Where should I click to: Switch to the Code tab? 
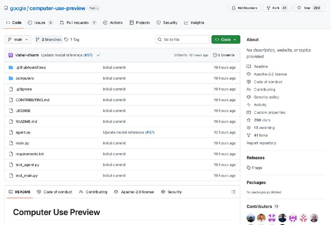click(x=14, y=23)
